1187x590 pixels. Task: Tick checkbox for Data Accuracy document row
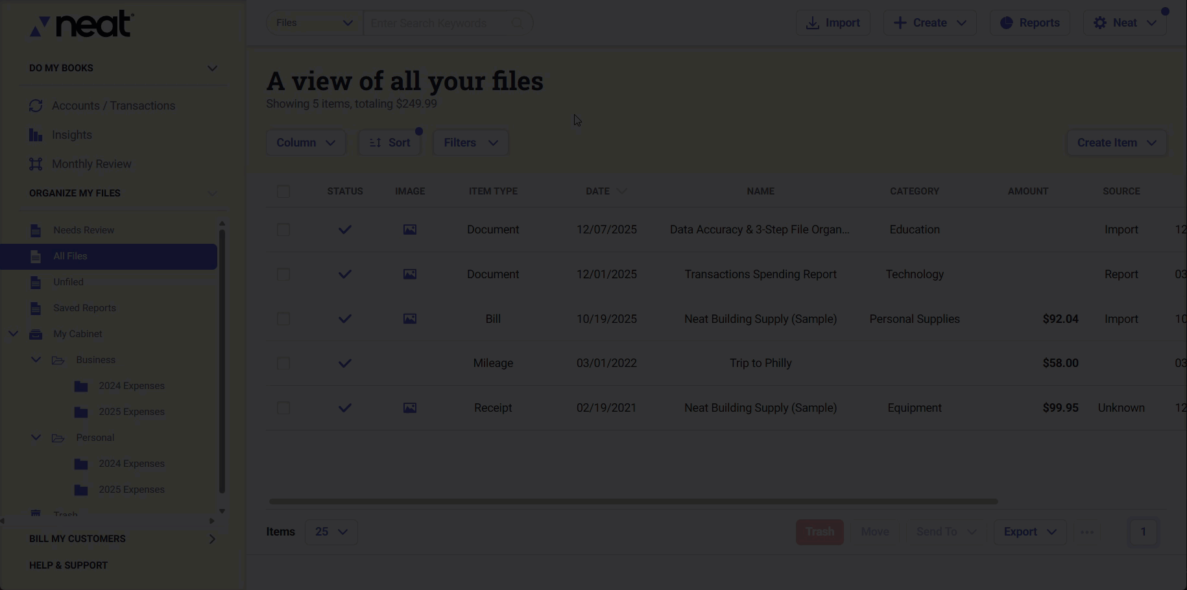point(283,230)
